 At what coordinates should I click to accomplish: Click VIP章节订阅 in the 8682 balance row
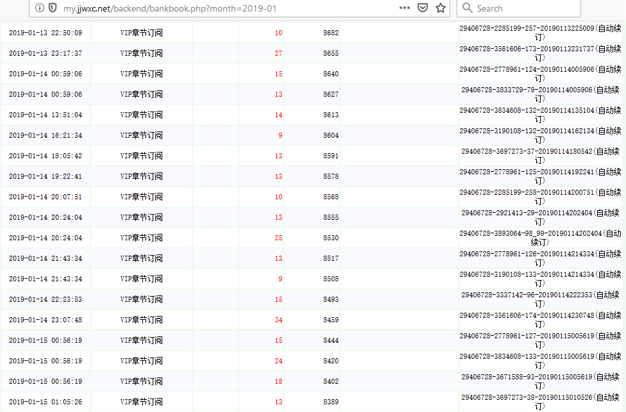pos(141,33)
